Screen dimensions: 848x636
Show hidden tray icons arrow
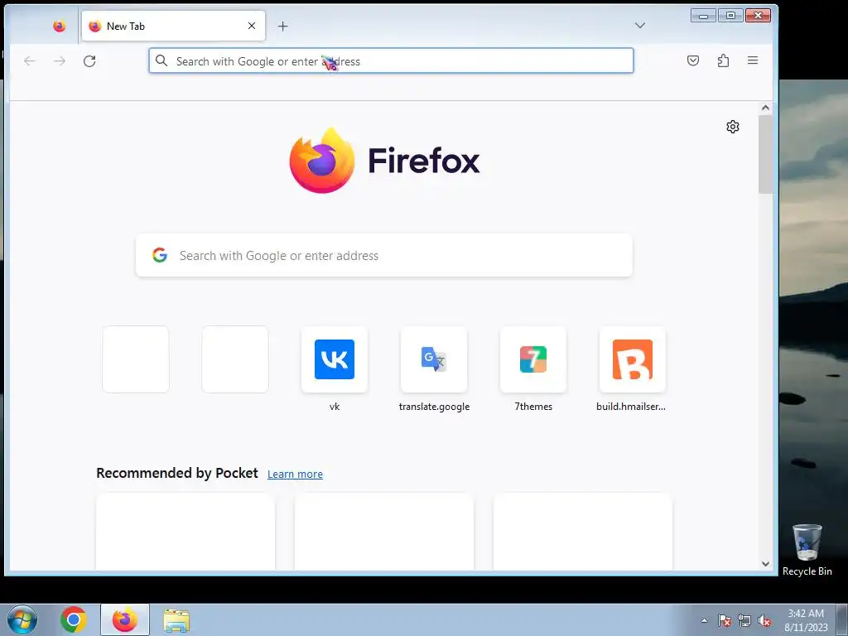pyautogui.click(x=704, y=620)
